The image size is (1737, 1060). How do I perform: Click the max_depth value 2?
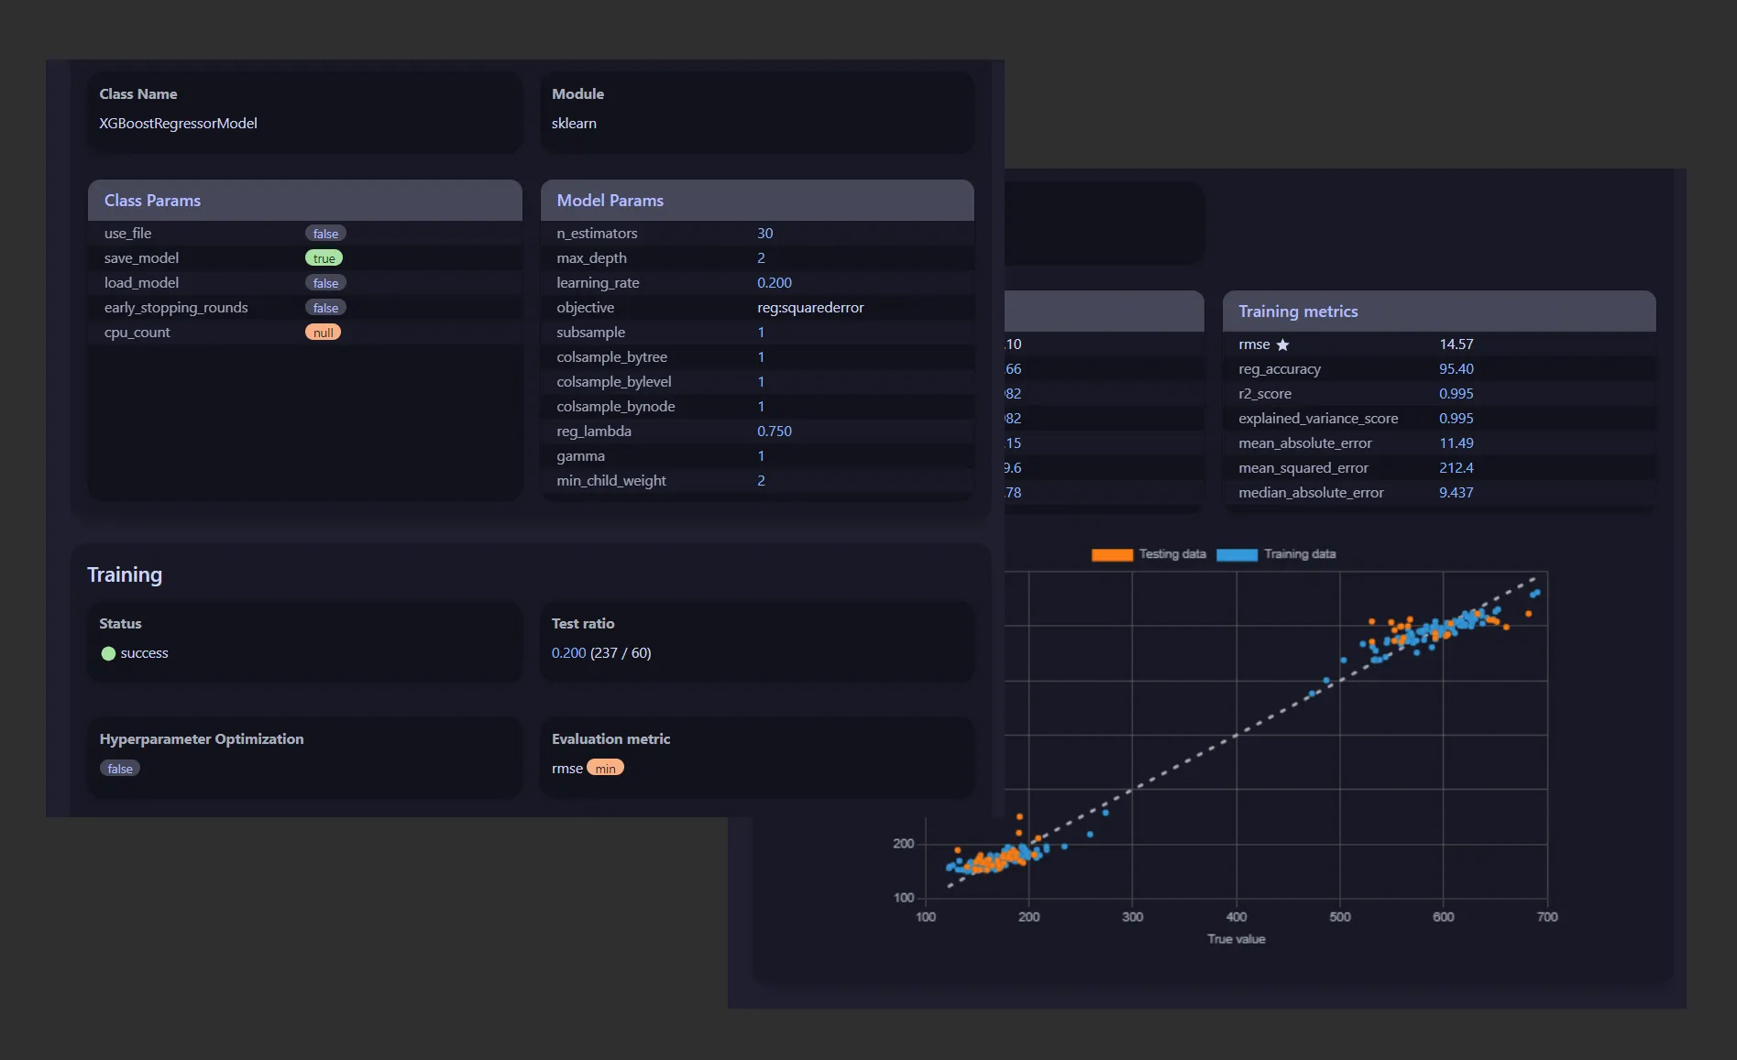pyautogui.click(x=761, y=258)
